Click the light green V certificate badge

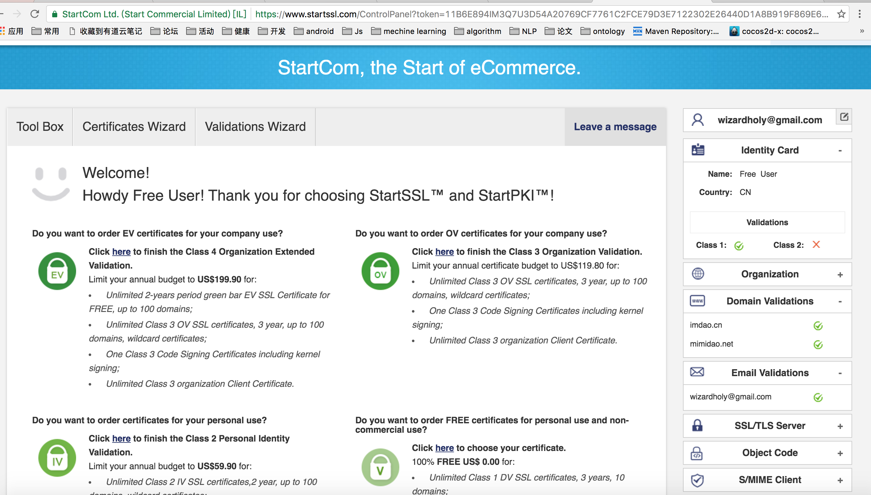380,467
